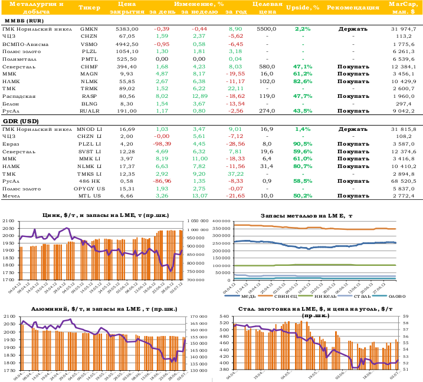
Task: Click the market cap value 297,4
Action: [x=404, y=104]
